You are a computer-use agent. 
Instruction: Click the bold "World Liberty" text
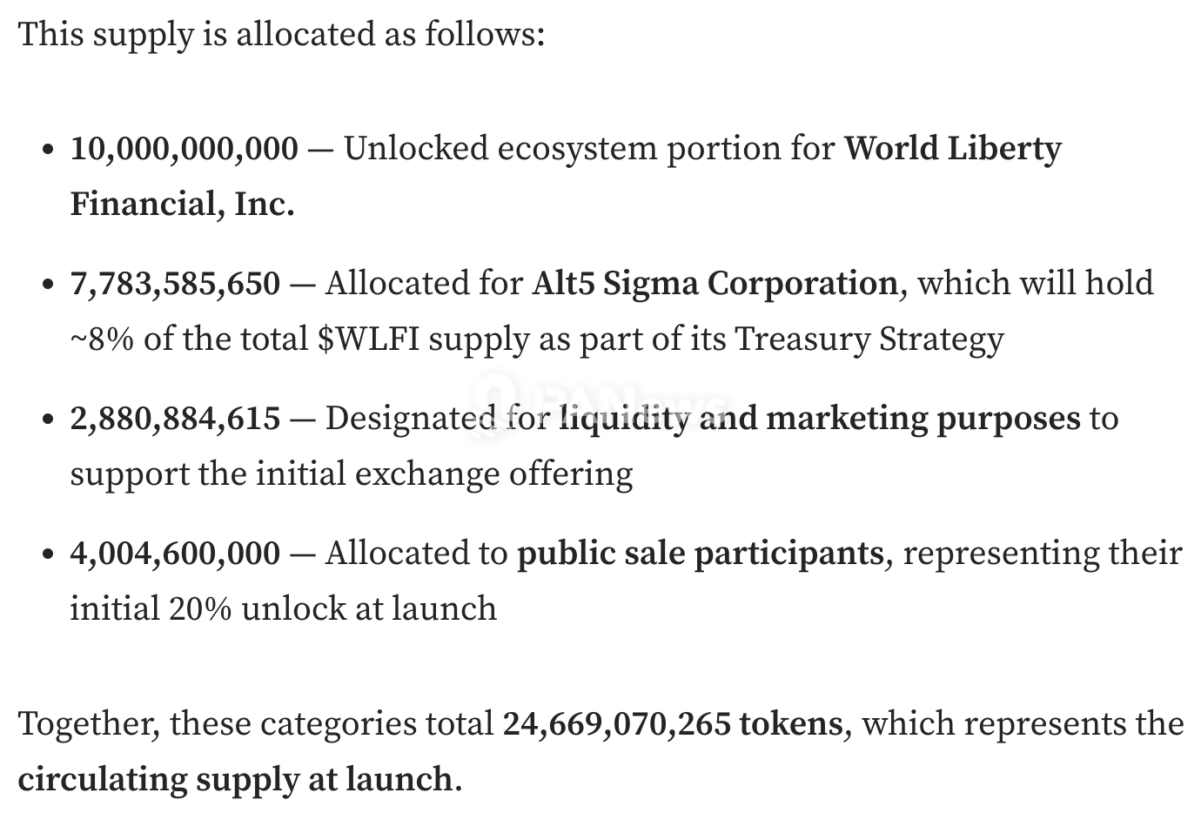pyautogui.click(x=953, y=149)
